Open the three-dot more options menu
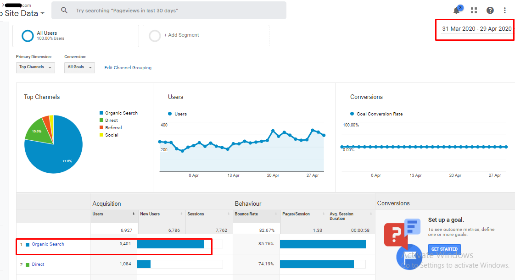 pos(505,11)
